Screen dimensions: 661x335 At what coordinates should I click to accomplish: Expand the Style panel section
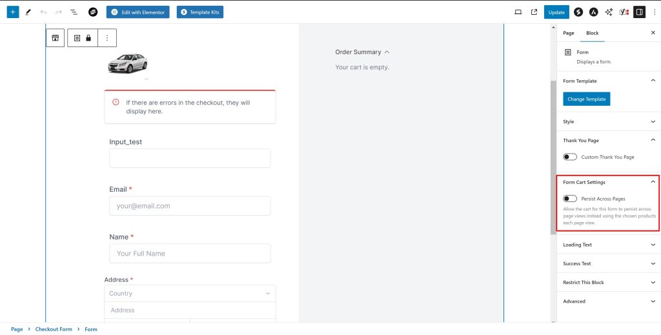click(607, 121)
